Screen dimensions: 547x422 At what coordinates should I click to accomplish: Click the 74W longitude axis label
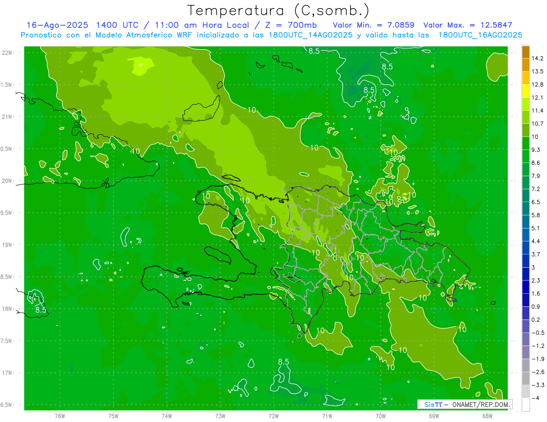click(x=166, y=416)
